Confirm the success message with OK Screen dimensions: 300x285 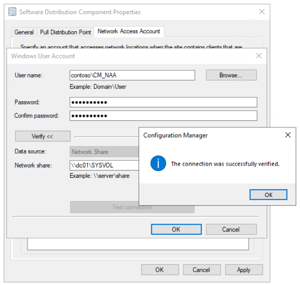268,195
